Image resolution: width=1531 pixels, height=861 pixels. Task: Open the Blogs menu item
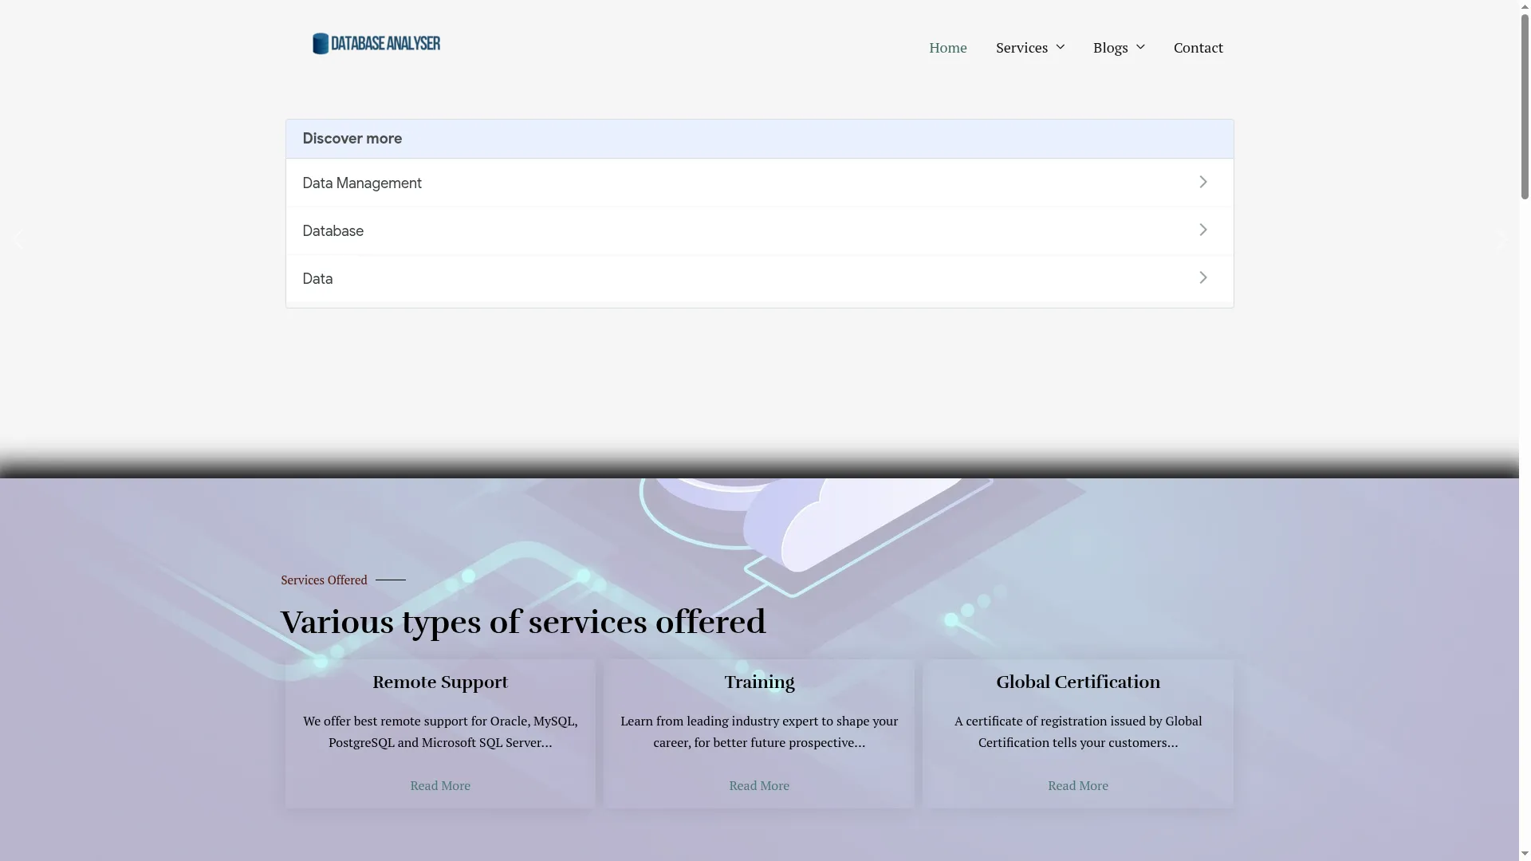coord(1110,48)
